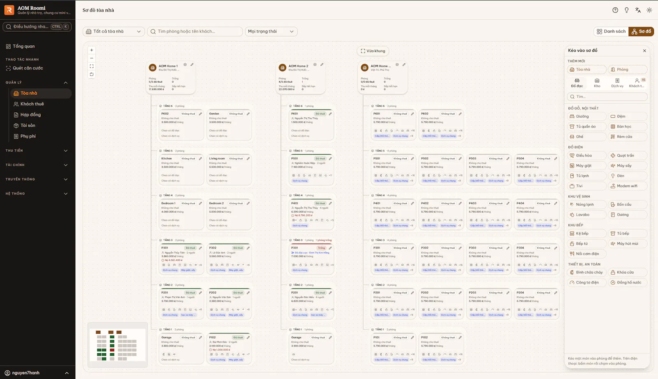
Task: Click the 'Tìm...' search box in the side panel
Action: point(607,97)
